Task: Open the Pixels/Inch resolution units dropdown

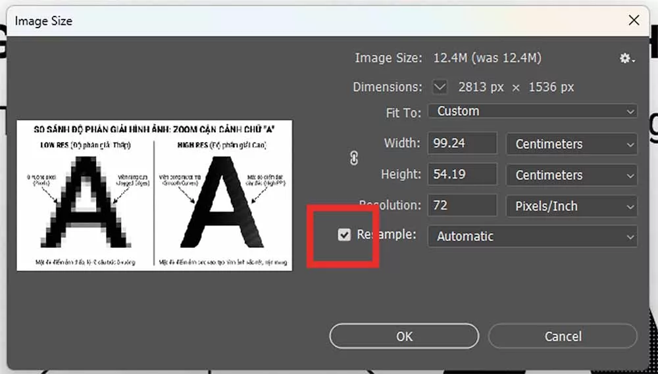Action: pyautogui.click(x=572, y=206)
